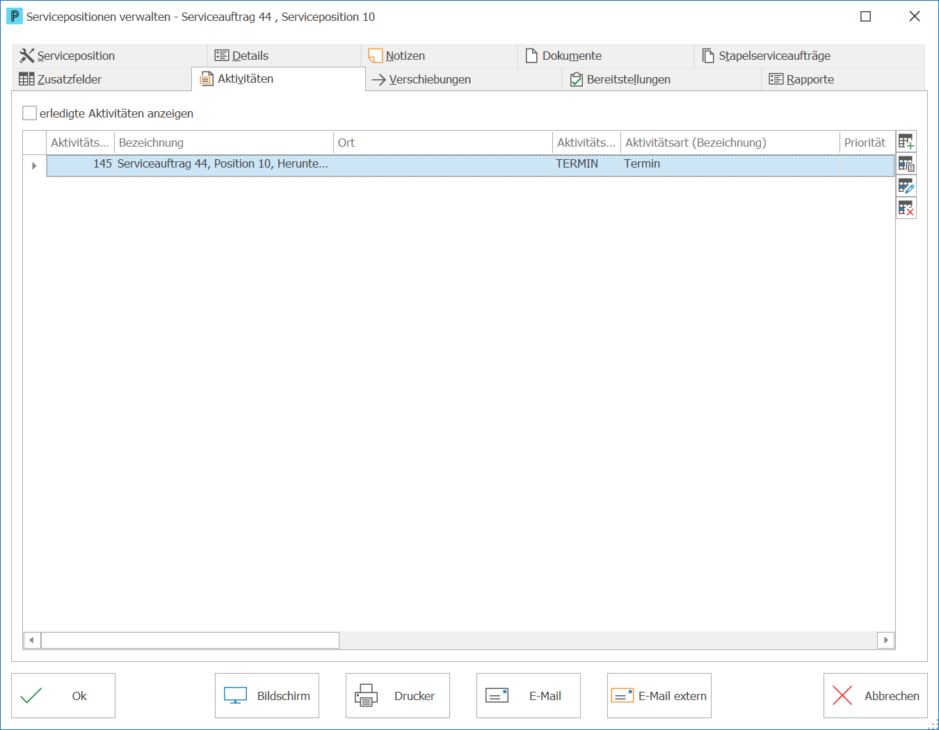Image resolution: width=939 pixels, height=730 pixels.
Task: Choose the E-Mail extern button
Action: (x=659, y=695)
